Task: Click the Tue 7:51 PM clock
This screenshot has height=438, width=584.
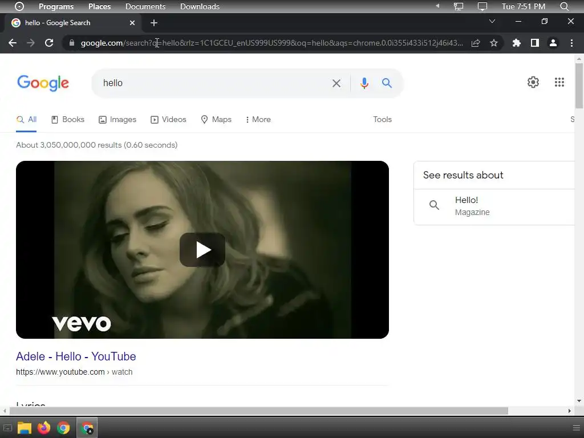Action: 524,6
